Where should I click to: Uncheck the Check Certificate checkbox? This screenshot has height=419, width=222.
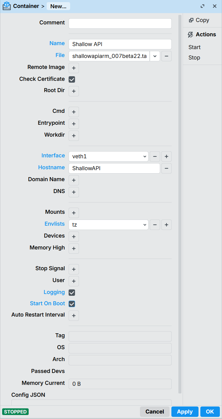tap(72, 79)
